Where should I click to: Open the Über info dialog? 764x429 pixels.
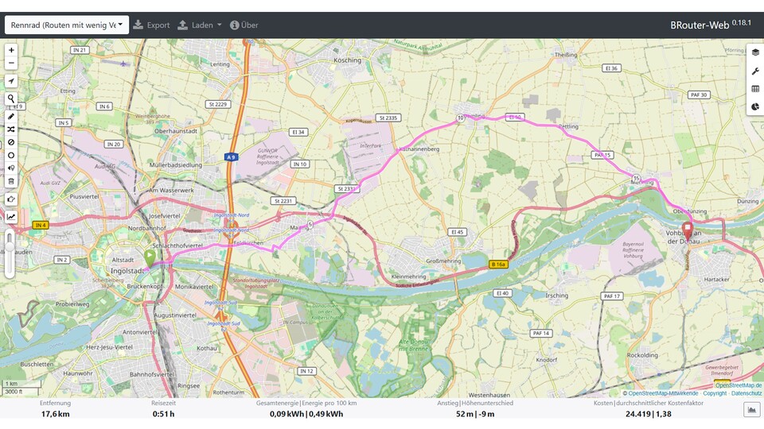(244, 25)
